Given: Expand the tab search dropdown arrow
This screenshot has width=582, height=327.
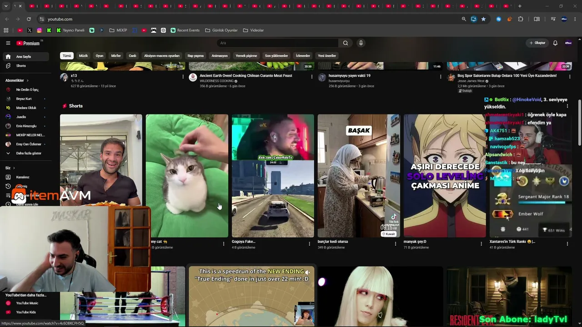Looking at the screenshot, I should point(6,6).
